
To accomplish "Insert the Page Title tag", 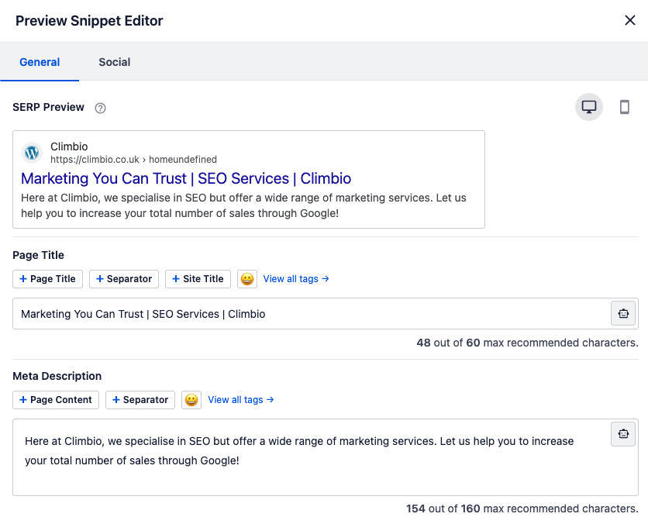I will tap(48, 279).
